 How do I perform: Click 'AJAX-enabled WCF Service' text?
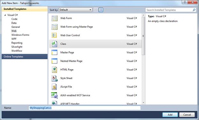pyautogui.click(x=75, y=95)
